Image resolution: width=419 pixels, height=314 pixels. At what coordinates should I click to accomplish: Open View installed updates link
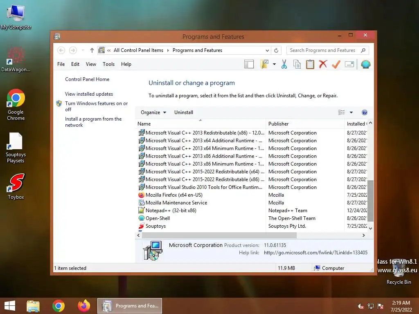89,94
